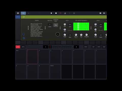Adjust the first knob below the green grid
The height and width of the screenshot is (91, 122).
[76, 35]
